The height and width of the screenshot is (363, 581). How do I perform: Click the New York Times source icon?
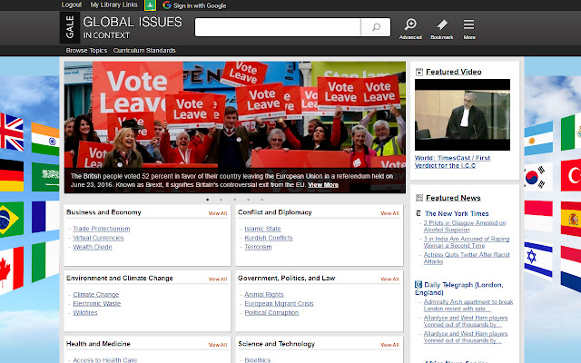click(419, 213)
